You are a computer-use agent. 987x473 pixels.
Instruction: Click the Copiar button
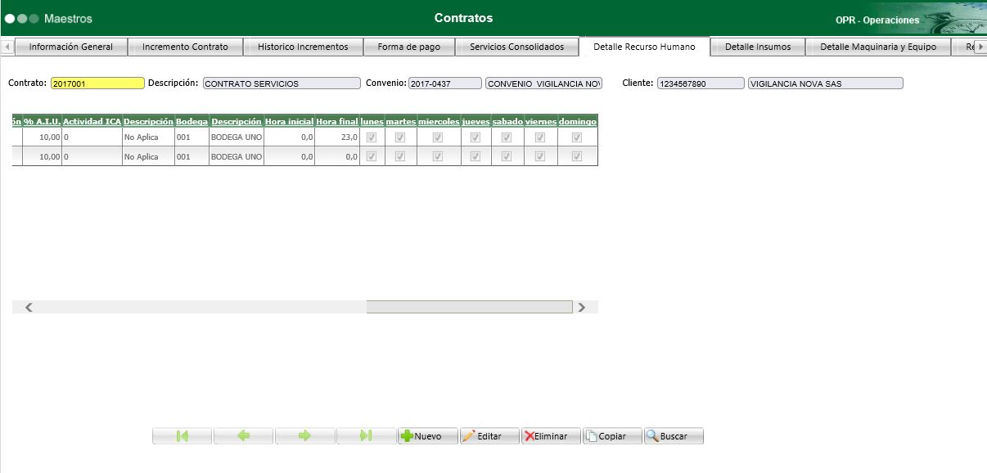(x=612, y=436)
